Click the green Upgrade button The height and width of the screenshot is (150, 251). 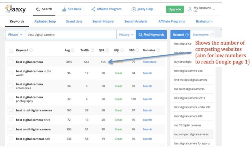[x=175, y=9]
